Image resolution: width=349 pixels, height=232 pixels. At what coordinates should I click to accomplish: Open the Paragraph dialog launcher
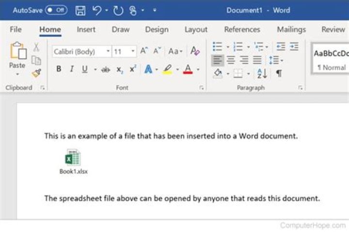(x=300, y=88)
